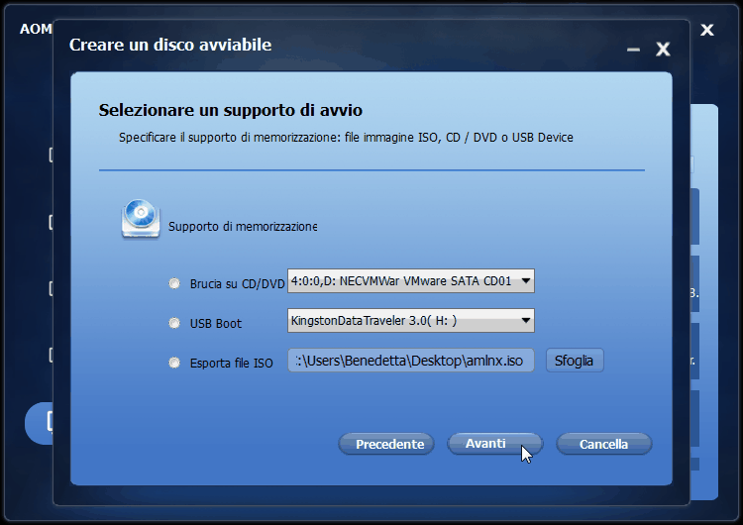The height and width of the screenshot is (525, 743).
Task: Click the disc storage media icon
Action: [x=141, y=219]
